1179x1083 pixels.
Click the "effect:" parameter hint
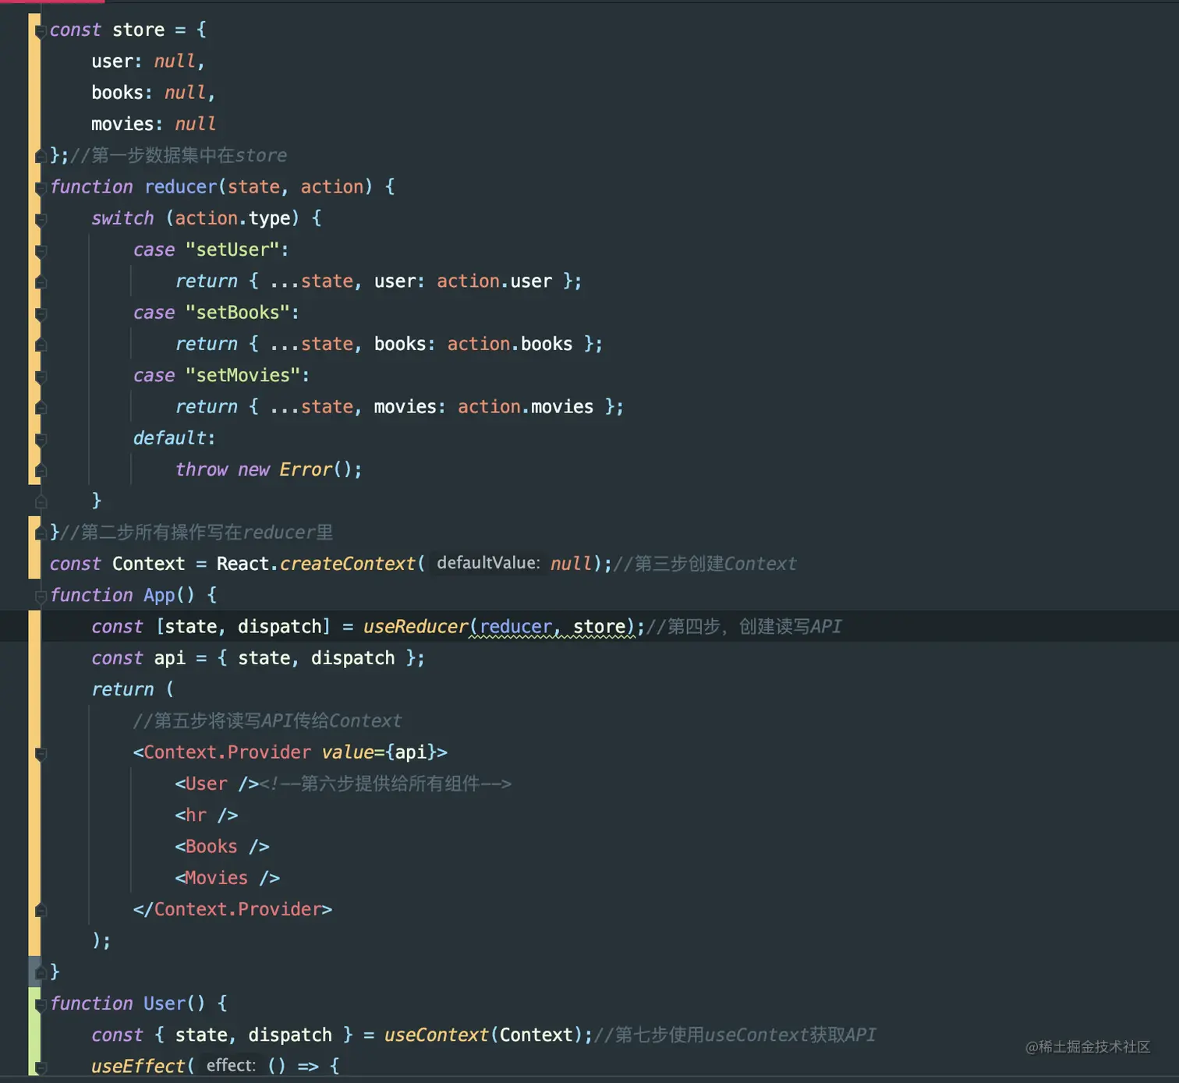[231, 1066]
